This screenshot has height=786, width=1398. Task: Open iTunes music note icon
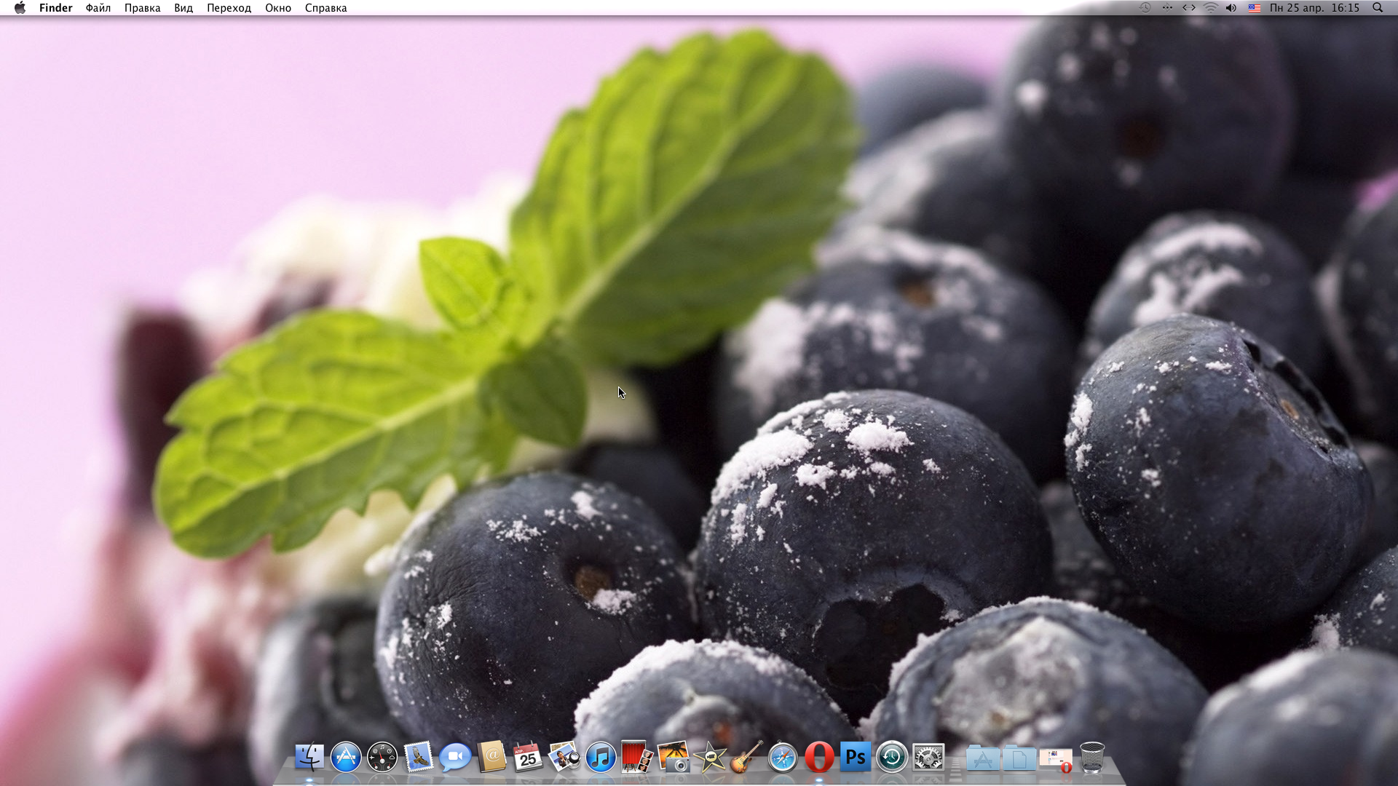point(601,758)
